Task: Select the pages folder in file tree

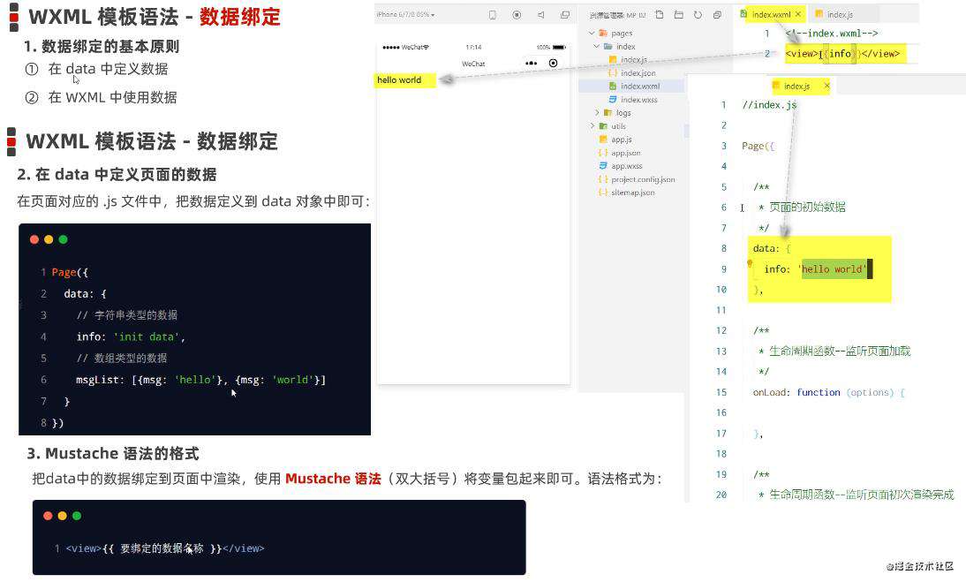Action: [x=622, y=34]
